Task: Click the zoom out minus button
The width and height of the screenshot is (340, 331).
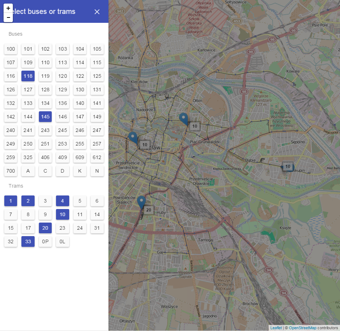Action: point(8,17)
